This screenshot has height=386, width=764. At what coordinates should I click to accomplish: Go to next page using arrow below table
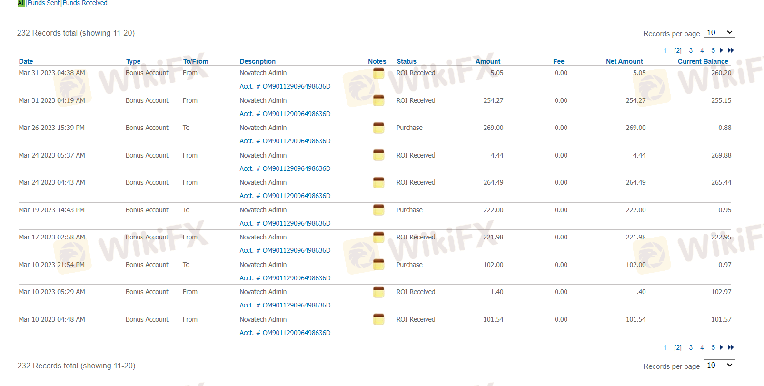click(721, 347)
